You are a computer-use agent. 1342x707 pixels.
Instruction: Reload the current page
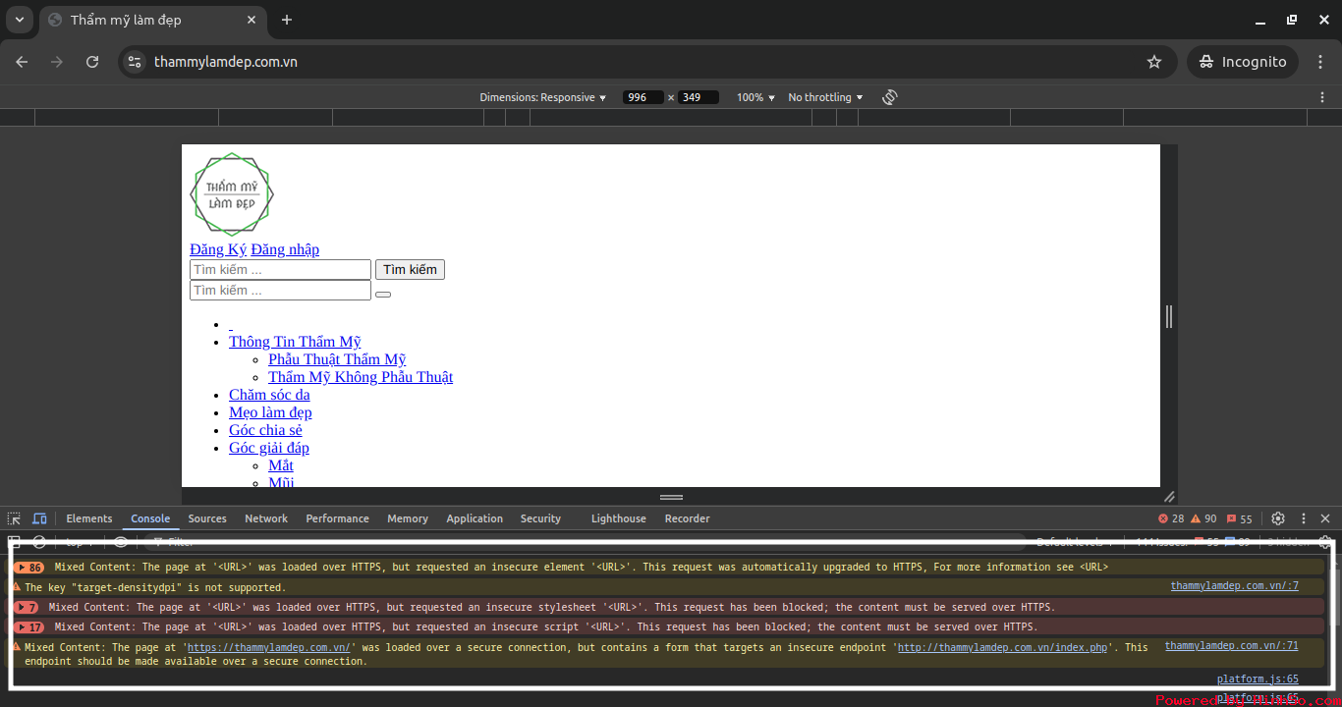point(92,62)
